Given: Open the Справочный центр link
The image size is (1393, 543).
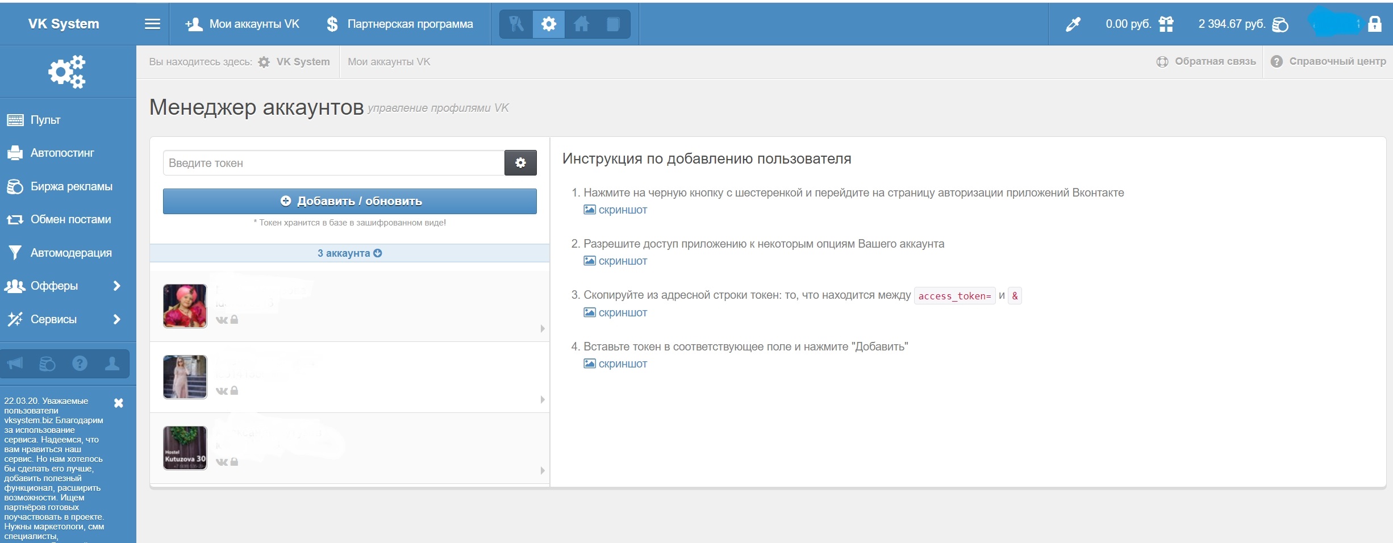Looking at the screenshot, I should [x=1328, y=61].
